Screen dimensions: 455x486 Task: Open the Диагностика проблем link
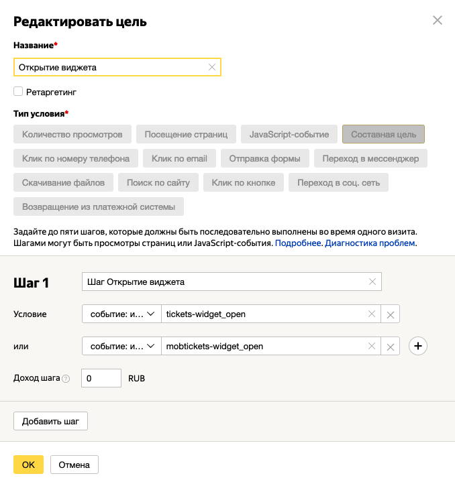pos(370,243)
